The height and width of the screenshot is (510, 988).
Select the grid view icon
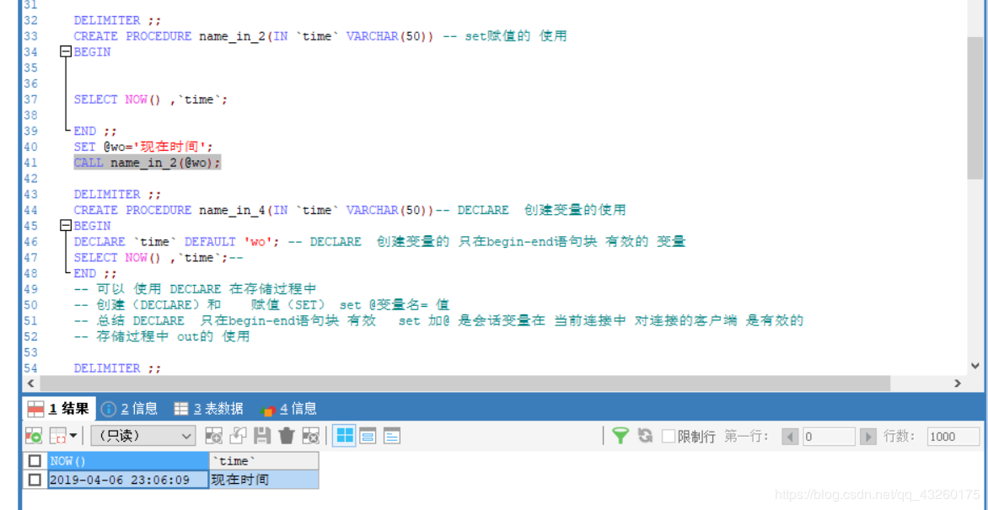pos(344,436)
